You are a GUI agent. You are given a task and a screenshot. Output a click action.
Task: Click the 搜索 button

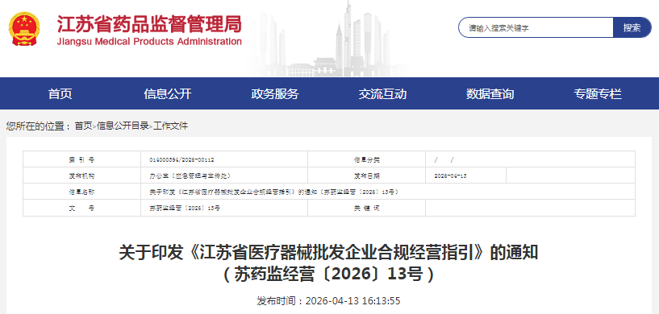[632, 27]
